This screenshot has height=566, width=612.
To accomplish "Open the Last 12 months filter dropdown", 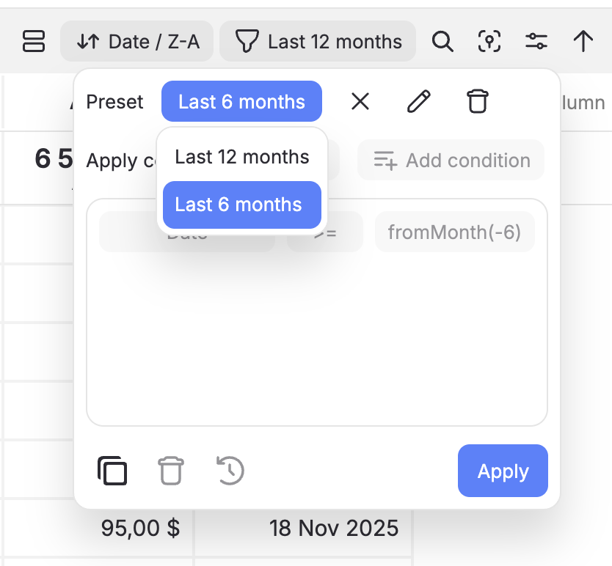I will (318, 41).
